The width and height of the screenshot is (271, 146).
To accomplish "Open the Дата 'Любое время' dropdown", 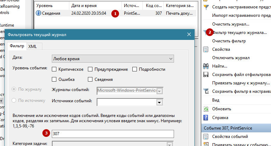I will (x=113, y=58).
